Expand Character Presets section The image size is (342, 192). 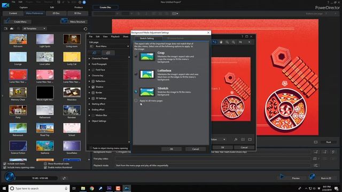89,59
